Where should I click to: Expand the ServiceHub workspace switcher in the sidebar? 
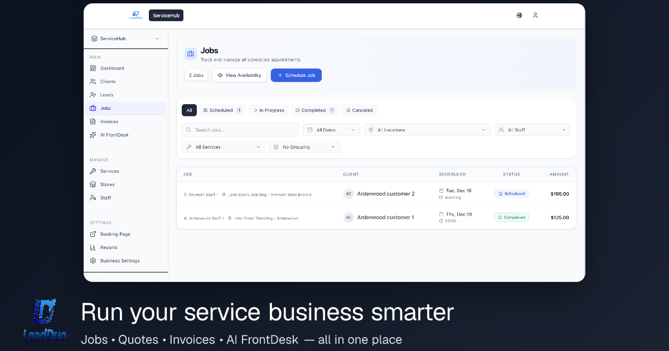(x=125, y=38)
